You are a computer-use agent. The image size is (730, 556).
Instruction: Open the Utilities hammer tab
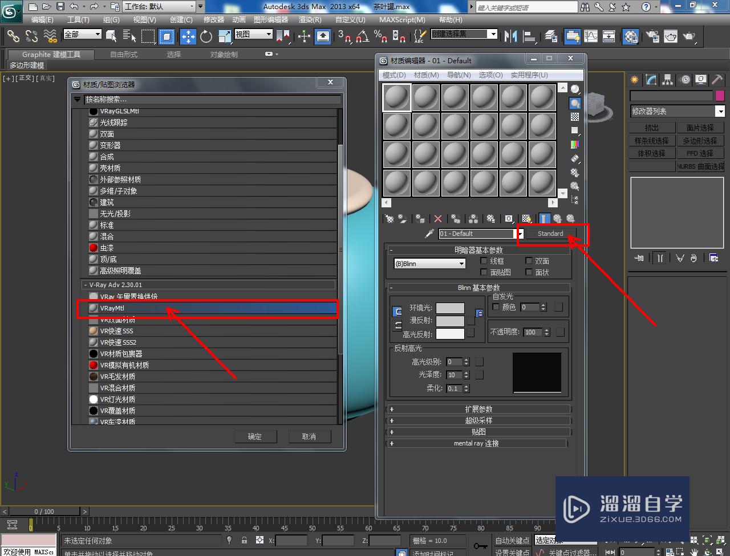pos(717,80)
